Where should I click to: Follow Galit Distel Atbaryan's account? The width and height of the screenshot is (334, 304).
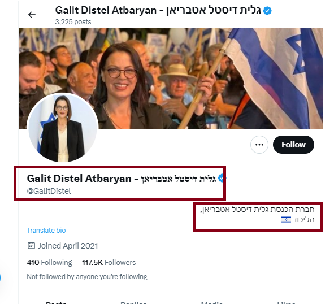click(293, 145)
